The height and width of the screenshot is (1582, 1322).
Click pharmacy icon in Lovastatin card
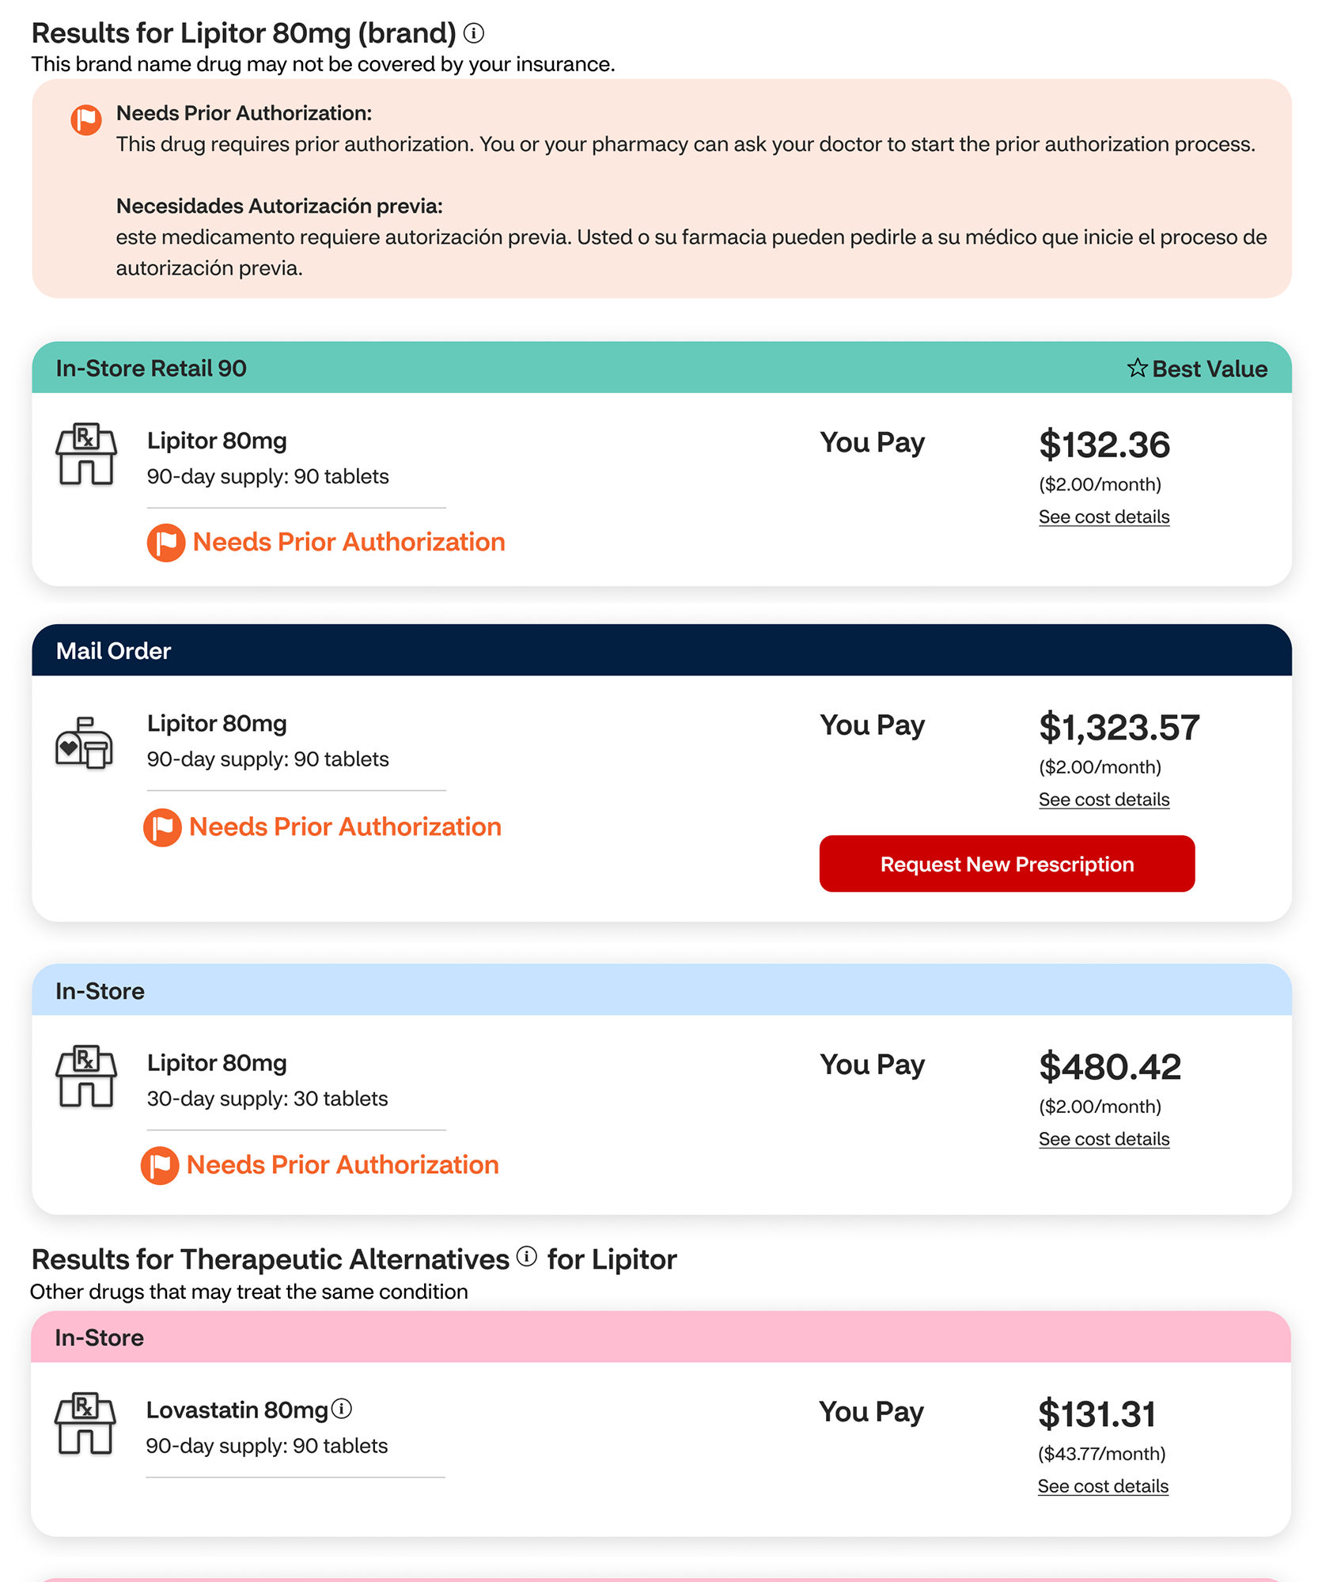click(x=85, y=1423)
